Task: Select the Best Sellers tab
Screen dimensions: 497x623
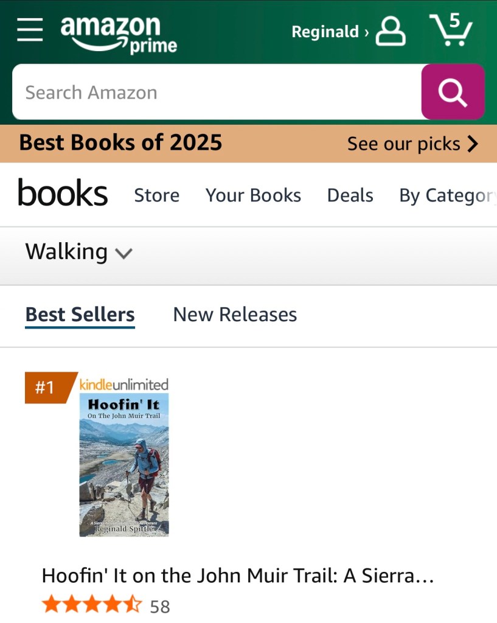Action: tap(80, 315)
